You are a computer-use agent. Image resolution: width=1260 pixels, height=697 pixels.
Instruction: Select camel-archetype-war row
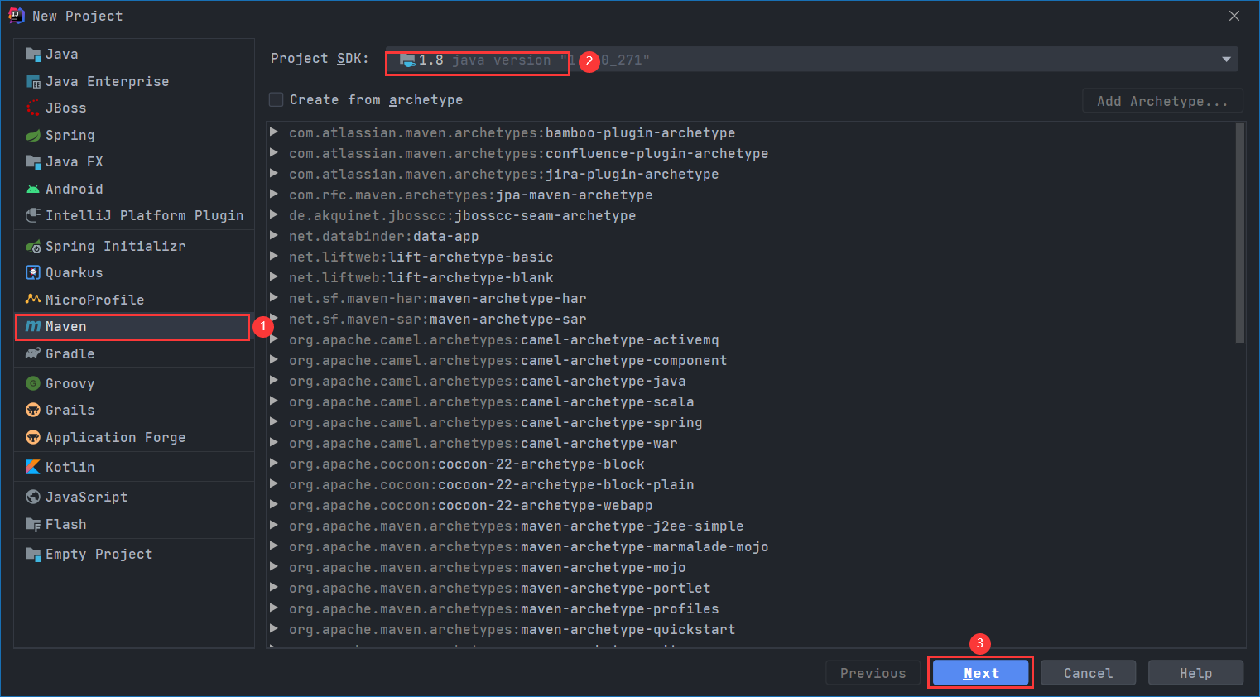[752, 444]
